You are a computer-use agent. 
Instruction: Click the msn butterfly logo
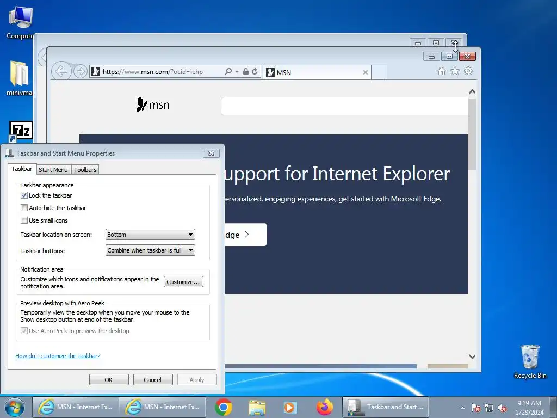pos(153,105)
